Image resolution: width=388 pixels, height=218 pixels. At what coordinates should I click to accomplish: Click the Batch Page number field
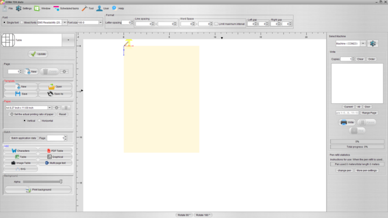pyautogui.click(x=56, y=138)
